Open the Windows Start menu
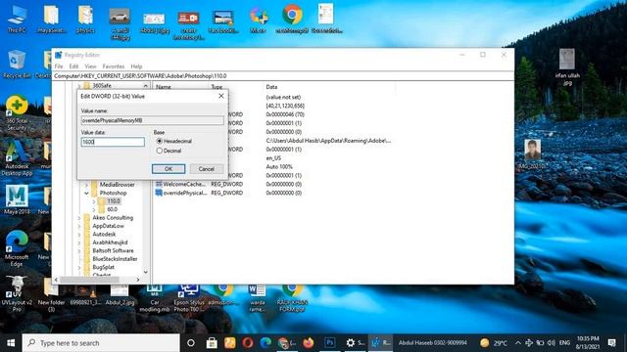 pos(11,343)
